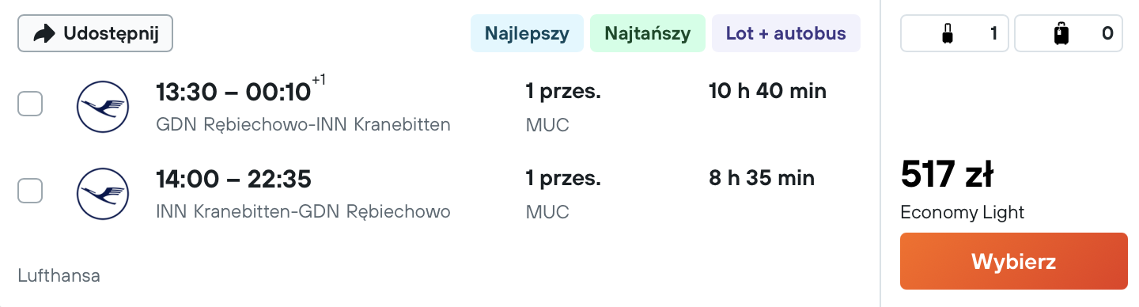The height and width of the screenshot is (307, 1139).
Task: Check the return 14:00 flight checkbox
Action: 30,191
